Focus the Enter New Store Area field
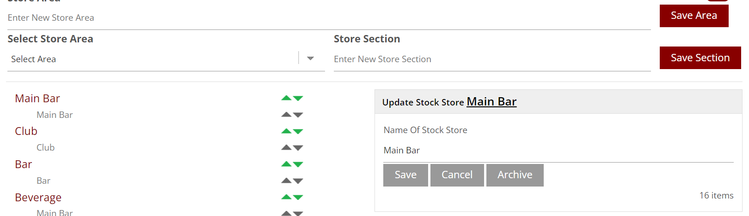749x216 pixels. pyautogui.click(x=328, y=18)
